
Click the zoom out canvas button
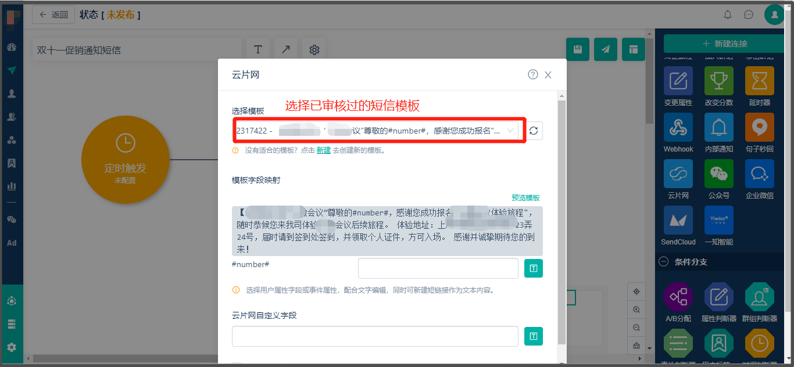point(636,328)
